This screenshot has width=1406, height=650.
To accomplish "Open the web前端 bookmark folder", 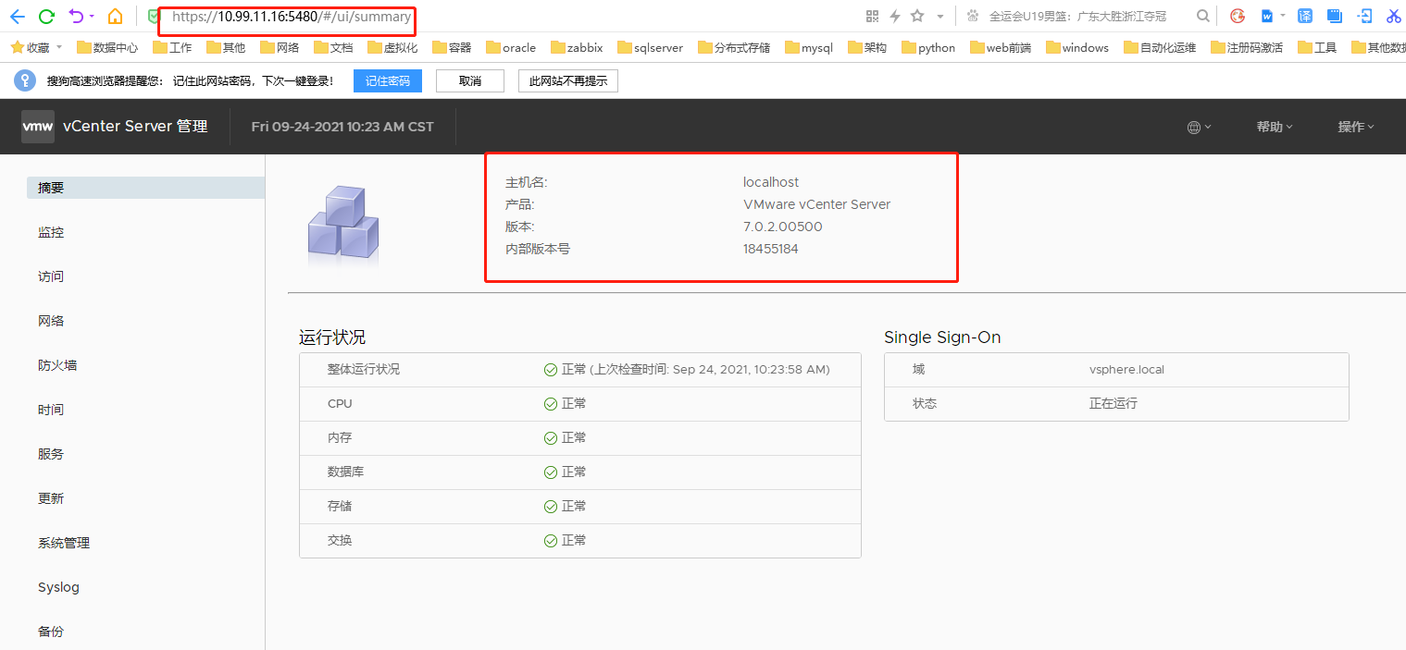I will point(1001,47).
